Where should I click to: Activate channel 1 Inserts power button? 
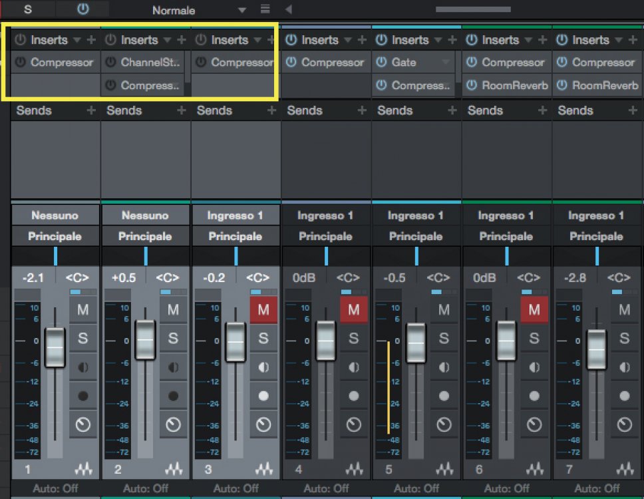coord(20,40)
